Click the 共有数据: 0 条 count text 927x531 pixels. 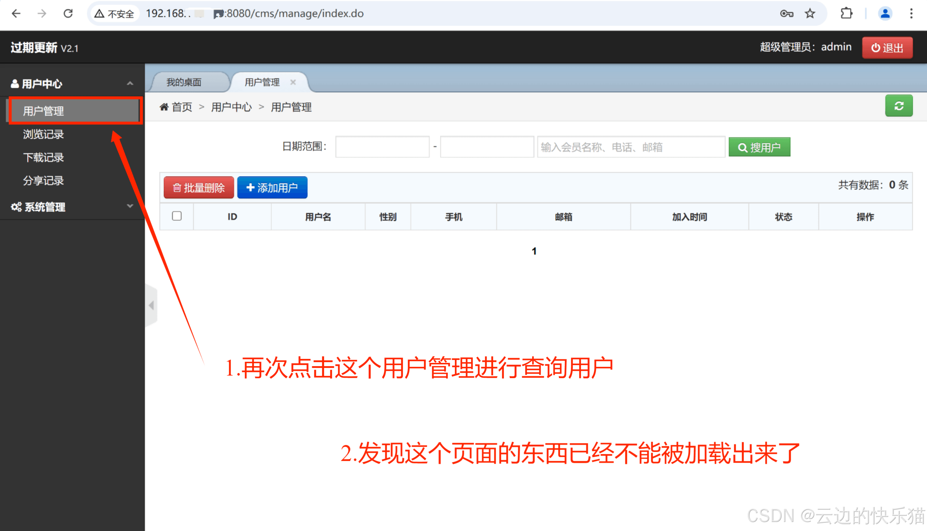873,185
